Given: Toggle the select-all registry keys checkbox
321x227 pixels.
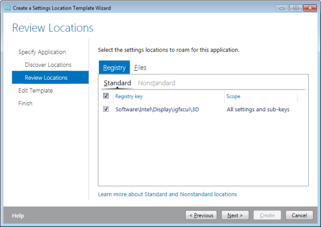Looking at the screenshot, I should pyautogui.click(x=106, y=96).
